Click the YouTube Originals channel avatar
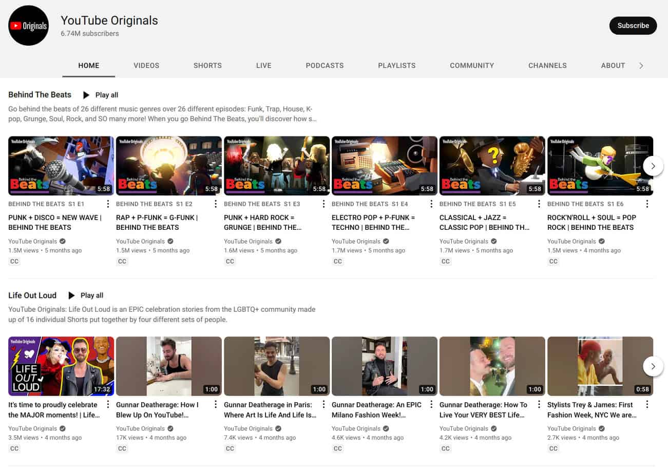The width and height of the screenshot is (668, 474). (x=28, y=26)
